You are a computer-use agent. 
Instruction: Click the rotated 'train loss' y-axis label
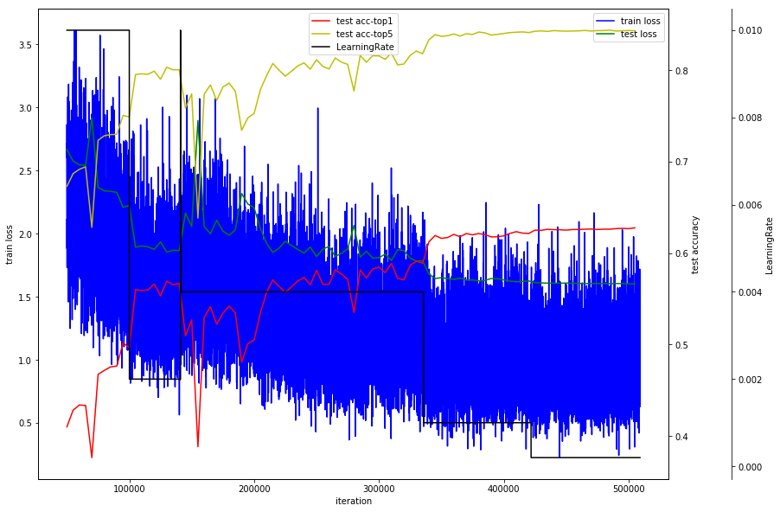pos(10,244)
